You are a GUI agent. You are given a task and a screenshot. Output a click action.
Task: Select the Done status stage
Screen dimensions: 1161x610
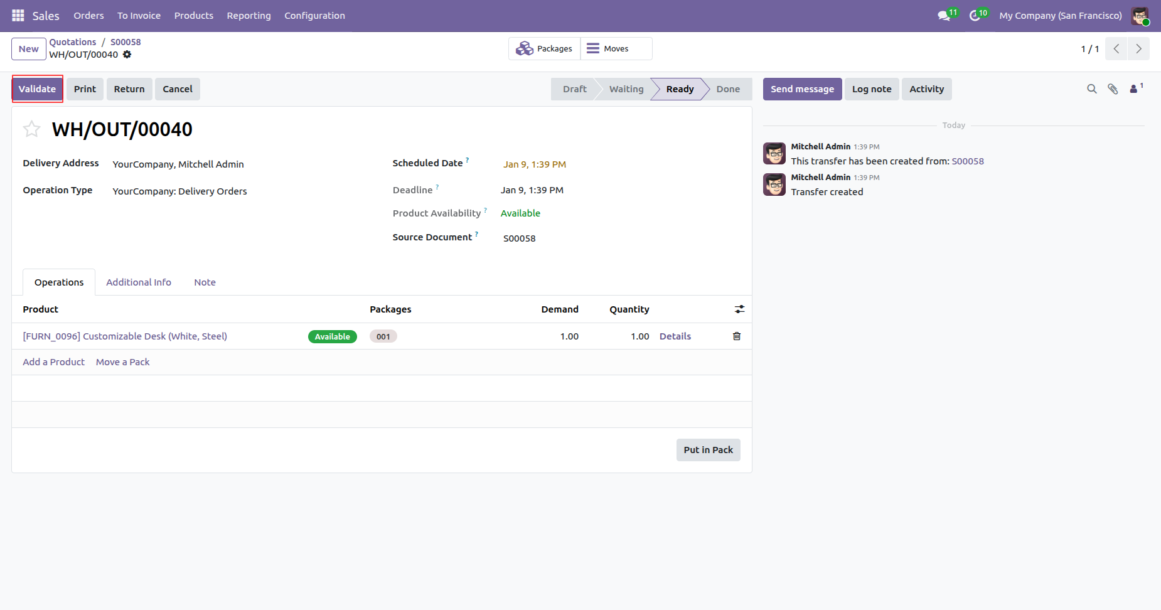(728, 89)
